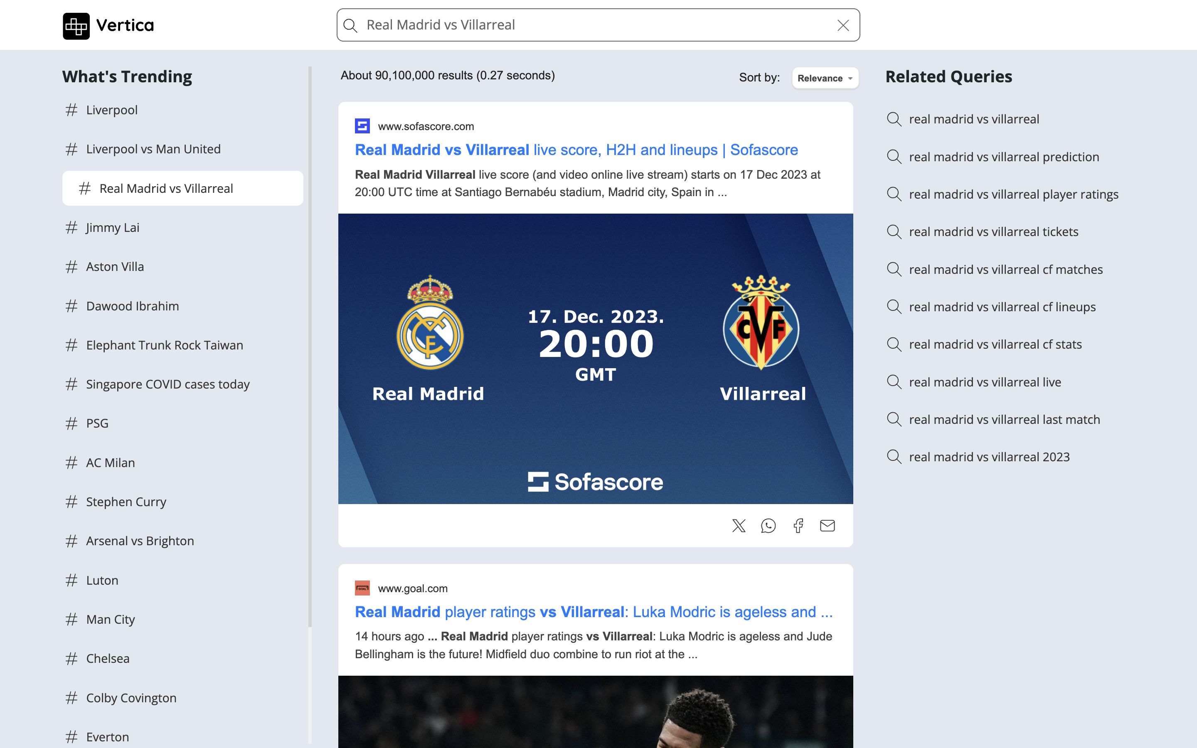Click the magnifier icon beside the live query
This screenshot has height=748, width=1197.
[x=894, y=382]
